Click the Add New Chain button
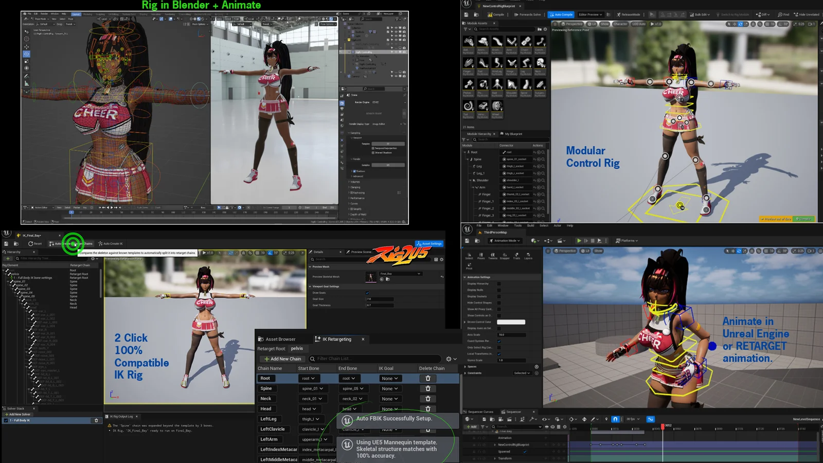The width and height of the screenshot is (823, 463). point(283,359)
